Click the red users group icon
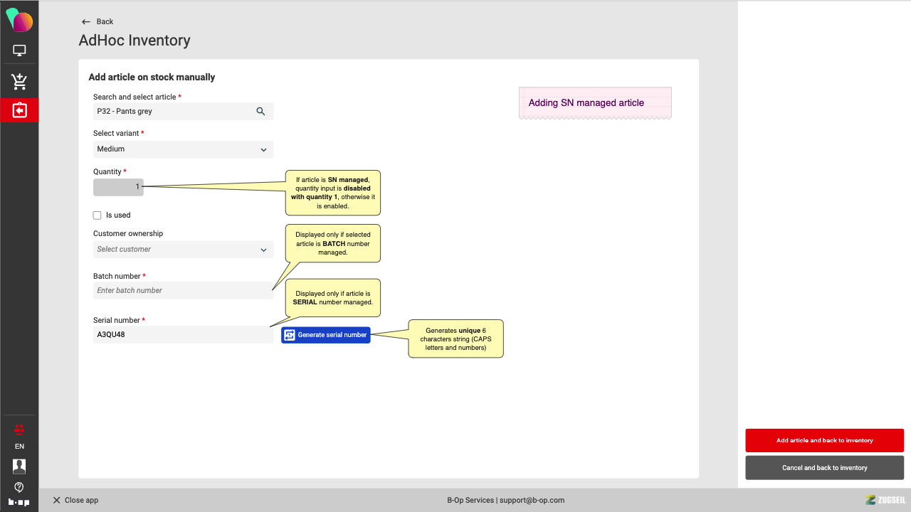 19,429
